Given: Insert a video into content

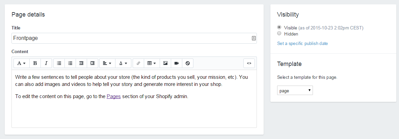Looking at the screenshot, I should coord(177,63).
